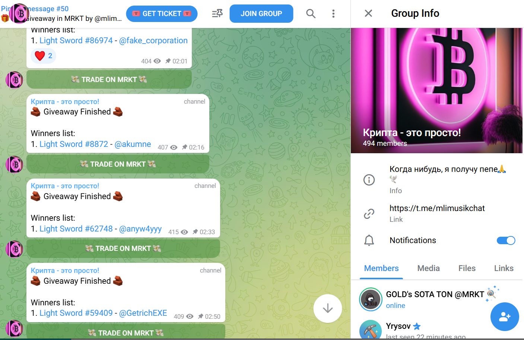The height and width of the screenshot is (340, 524).
Task: Open the @GetrichEXE mention
Action: (143, 313)
